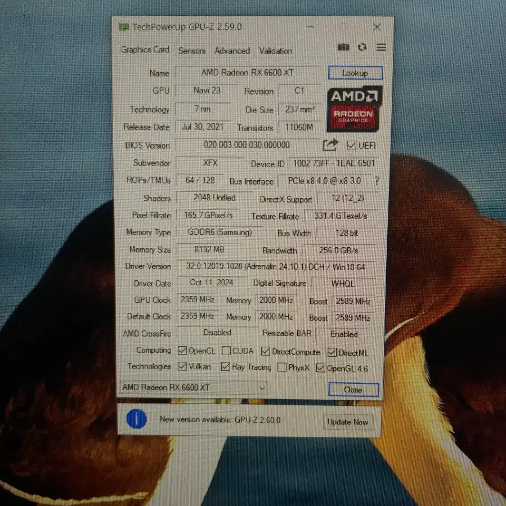Toggle the DirectCompute checkbox
This screenshot has width=506, height=506.
point(266,351)
